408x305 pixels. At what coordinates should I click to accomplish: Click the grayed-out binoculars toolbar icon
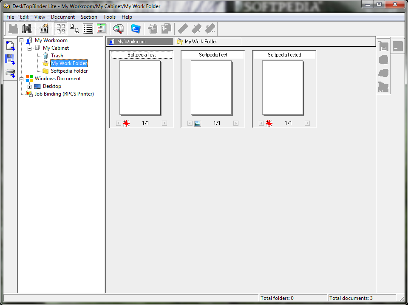coord(13,28)
